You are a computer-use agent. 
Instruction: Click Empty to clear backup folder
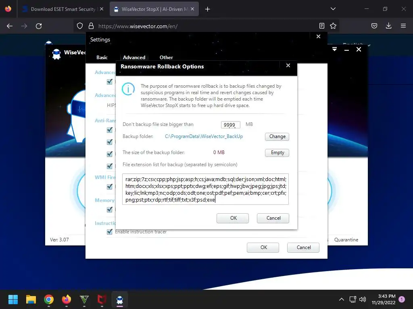click(277, 152)
